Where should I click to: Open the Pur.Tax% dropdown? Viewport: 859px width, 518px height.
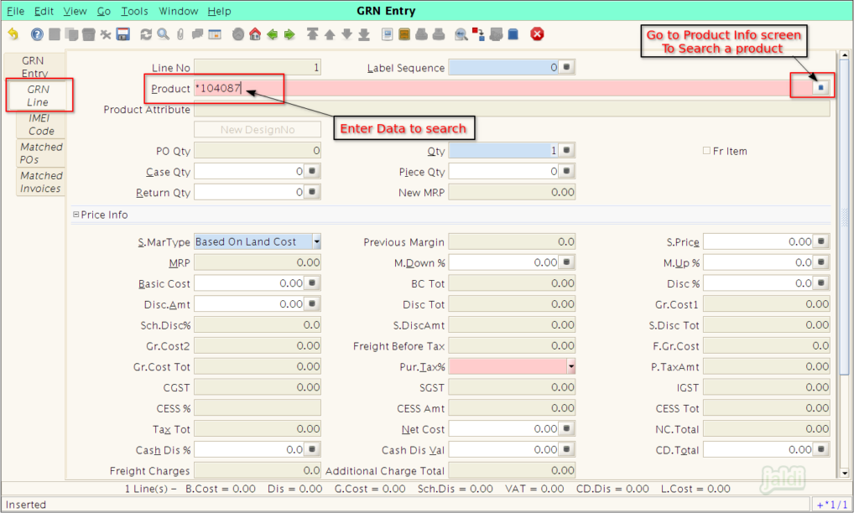571,366
